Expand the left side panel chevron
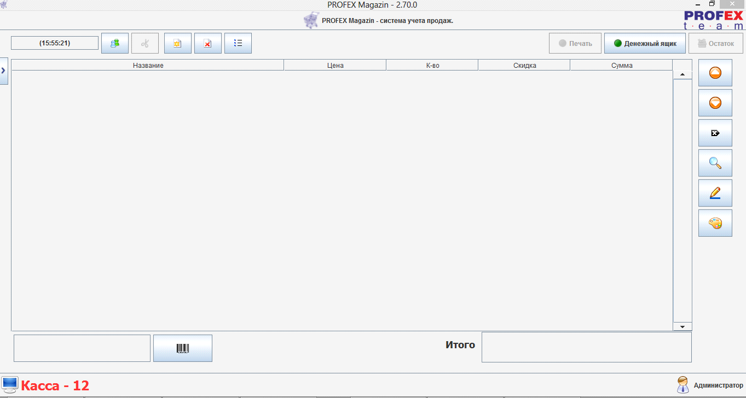The width and height of the screenshot is (746, 398). tap(3, 71)
